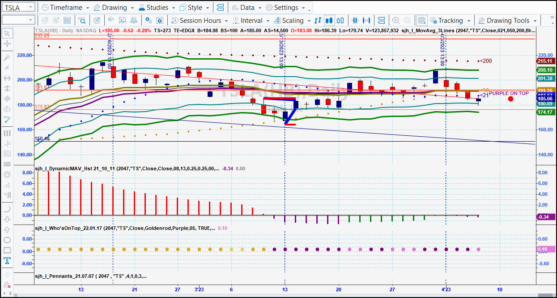Viewport: 557px width, 298px height.
Task: Select the down arrow drawing tool
Action: [x=7, y=219]
